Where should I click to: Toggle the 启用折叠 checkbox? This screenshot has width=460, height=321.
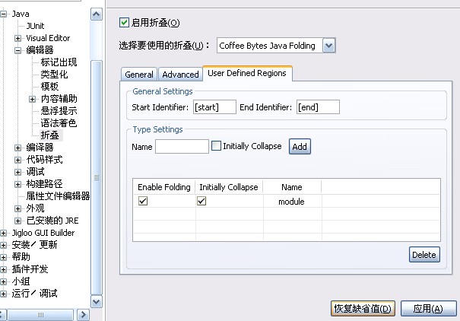click(x=125, y=23)
